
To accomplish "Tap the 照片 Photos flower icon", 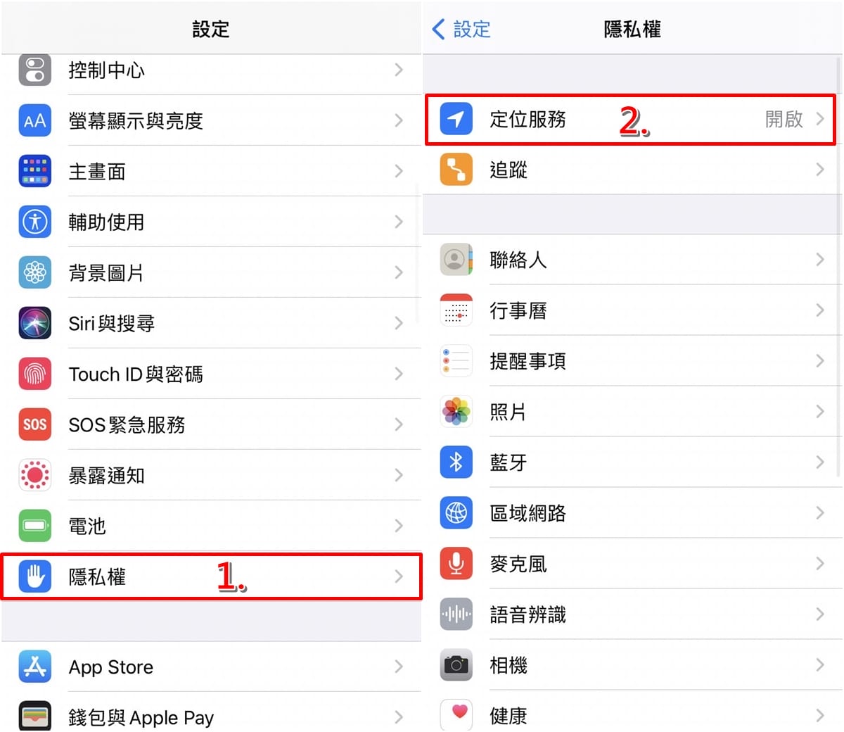I will point(456,412).
